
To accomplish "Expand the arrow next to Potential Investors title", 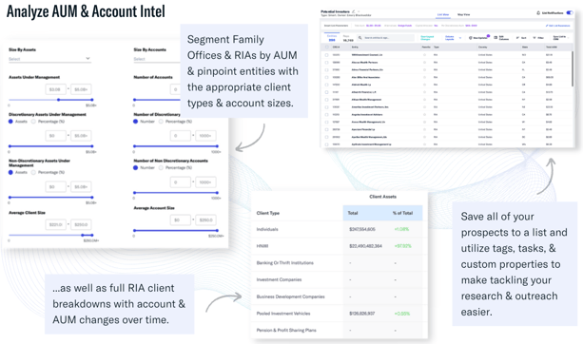I will (x=359, y=11).
